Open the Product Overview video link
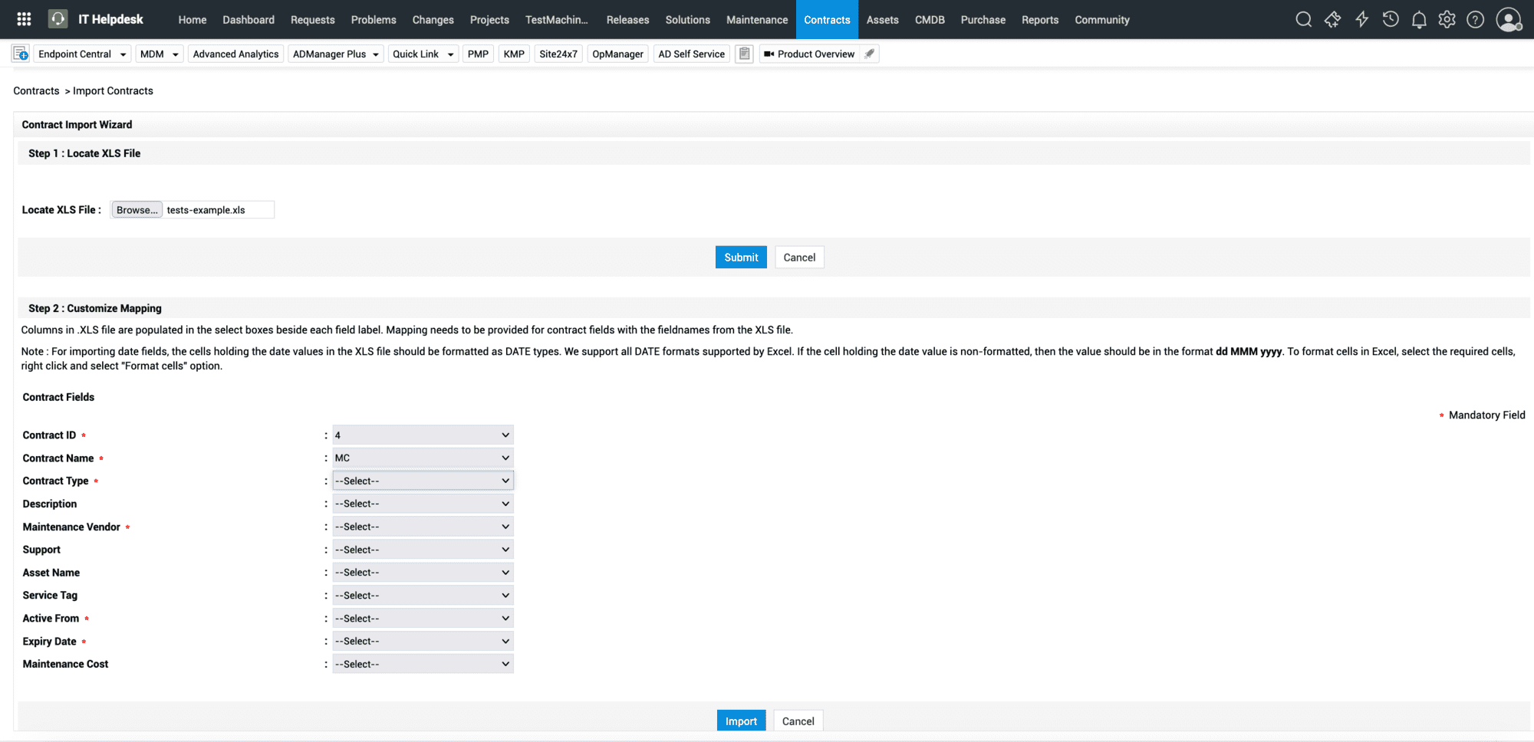1534x742 pixels. tap(809, 54)
